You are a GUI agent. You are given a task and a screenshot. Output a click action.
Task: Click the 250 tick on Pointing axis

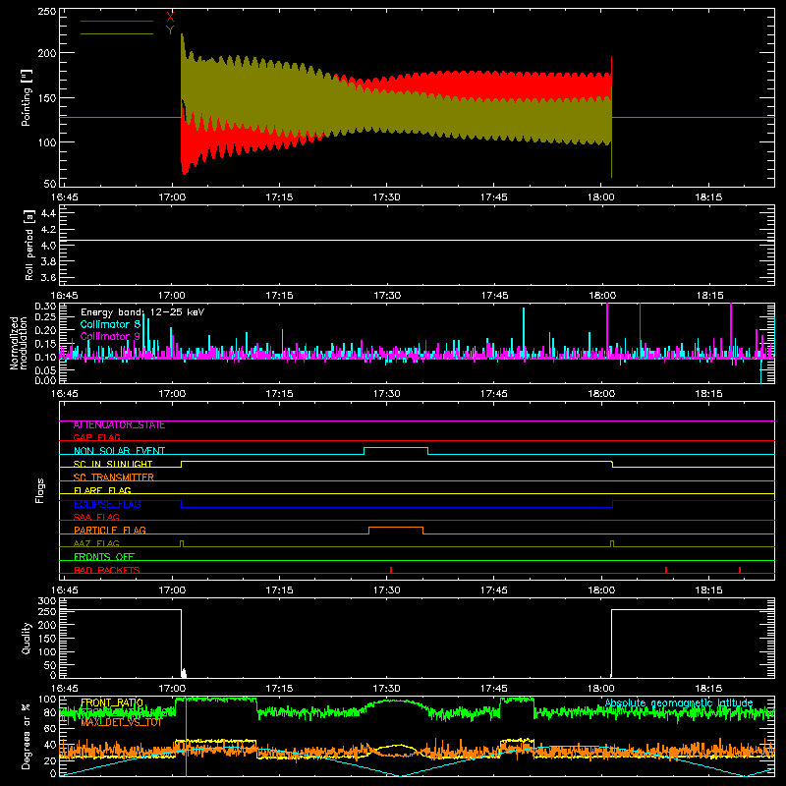pos(47,11)
